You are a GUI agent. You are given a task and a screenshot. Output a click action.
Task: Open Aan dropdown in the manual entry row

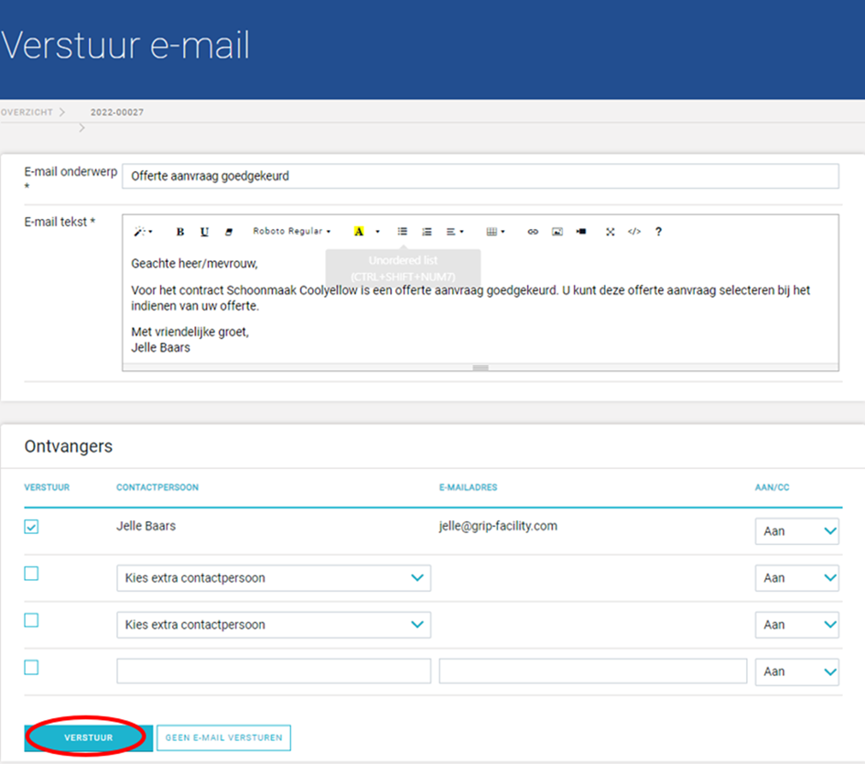tap(796, 671)
